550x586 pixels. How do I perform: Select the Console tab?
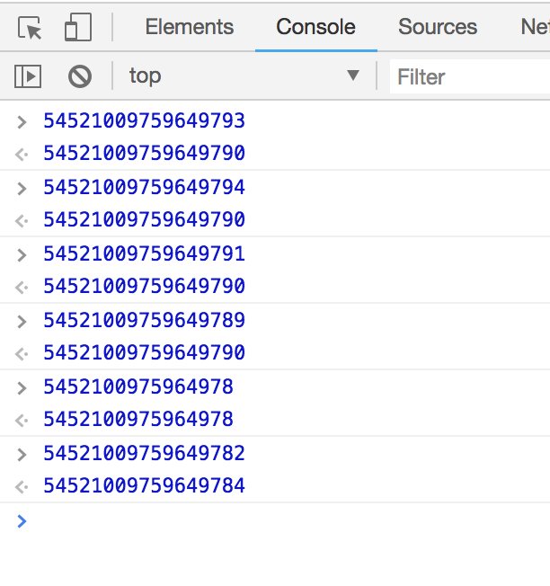click(315, 27)
